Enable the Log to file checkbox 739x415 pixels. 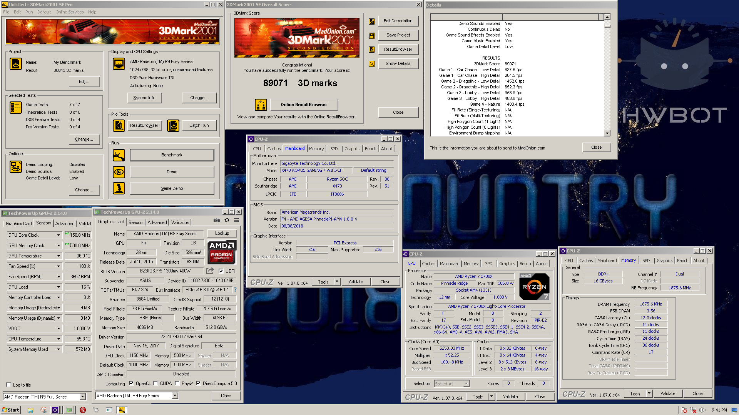tap(8, 385)
